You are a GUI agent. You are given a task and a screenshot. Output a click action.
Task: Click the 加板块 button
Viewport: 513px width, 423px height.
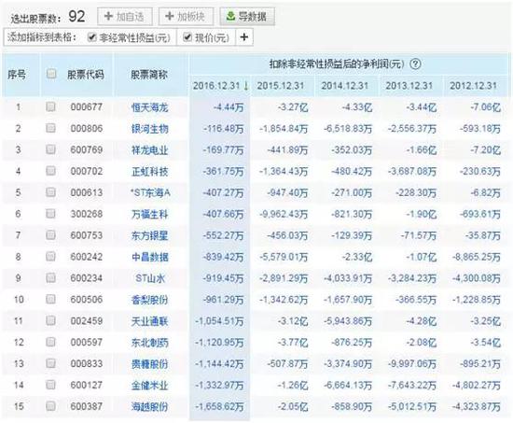[186, 16]
